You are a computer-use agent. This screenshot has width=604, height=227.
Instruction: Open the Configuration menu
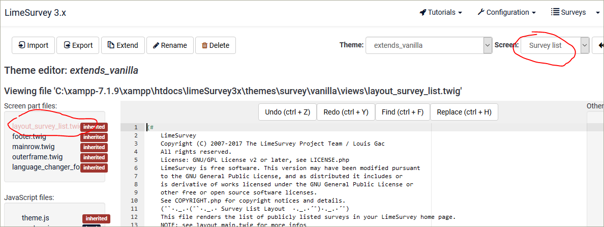pyautogui.click(x=507, y=12)
